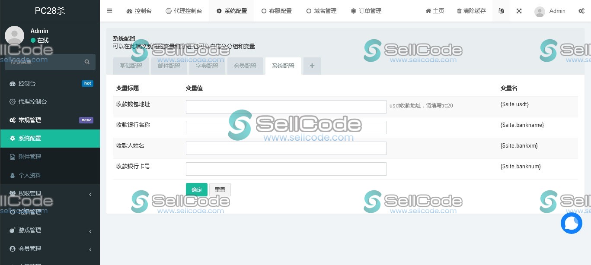This screenshot has height=265, width=591.
Task: Click the 收款银行卡号 input field
Action: click(286, 169)
